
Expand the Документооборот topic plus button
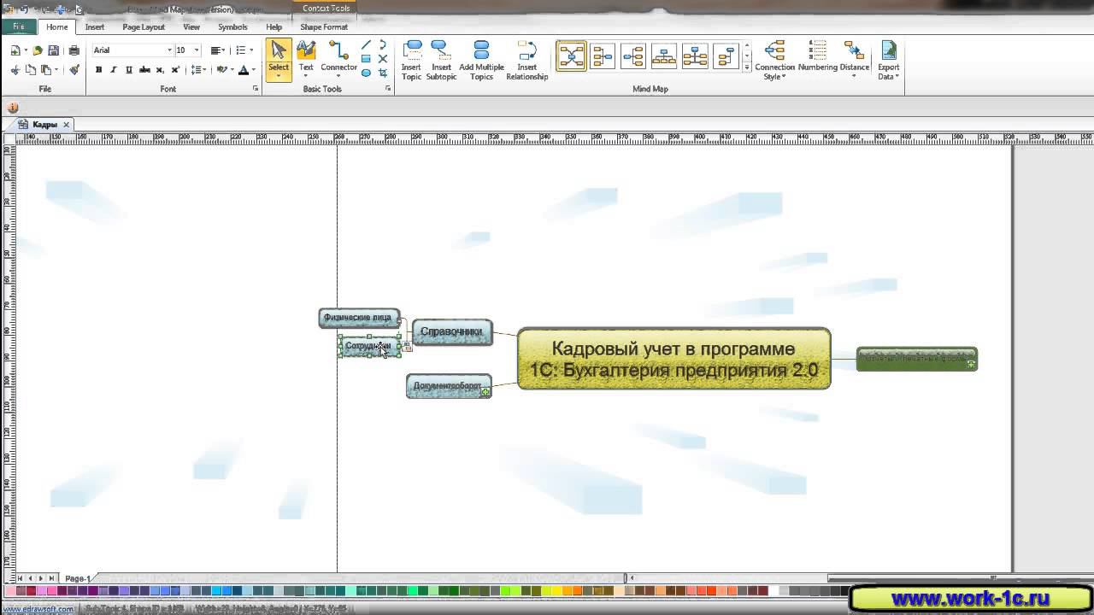(x=485, y=392)
